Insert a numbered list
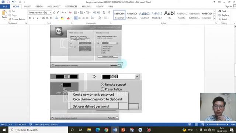The image size is (236, 133). point(81,13)
